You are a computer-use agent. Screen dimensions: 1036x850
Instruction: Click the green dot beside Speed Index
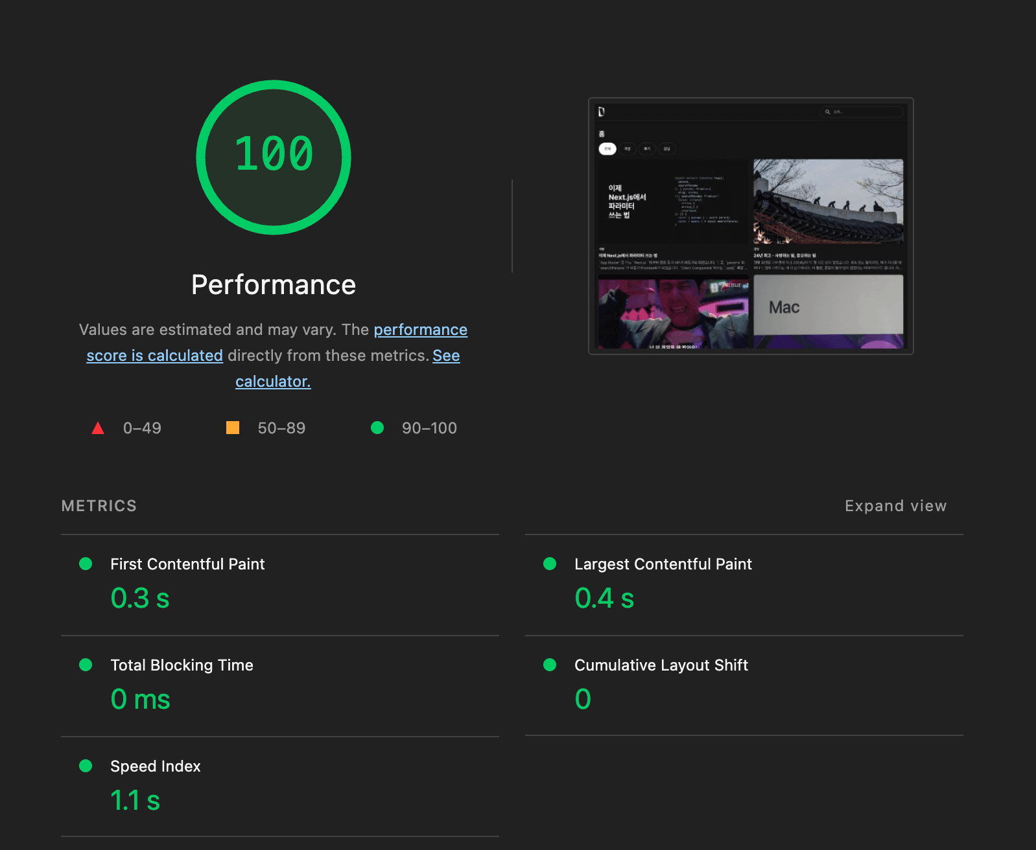86,766
